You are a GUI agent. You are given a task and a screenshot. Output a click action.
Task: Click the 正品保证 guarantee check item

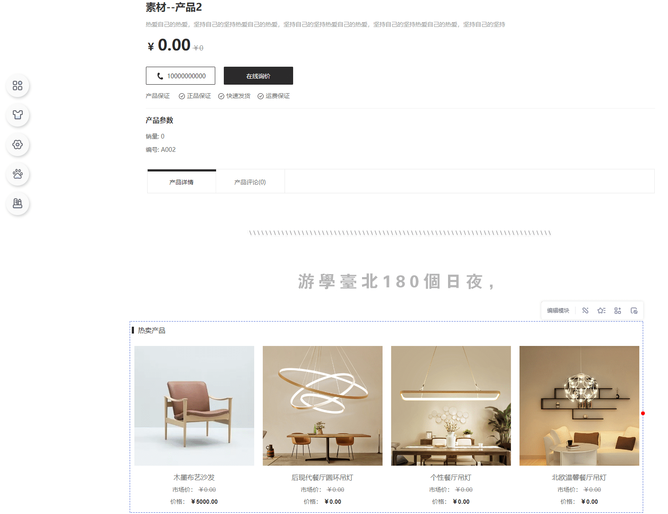pyautogui.click(x=195, y=96)
